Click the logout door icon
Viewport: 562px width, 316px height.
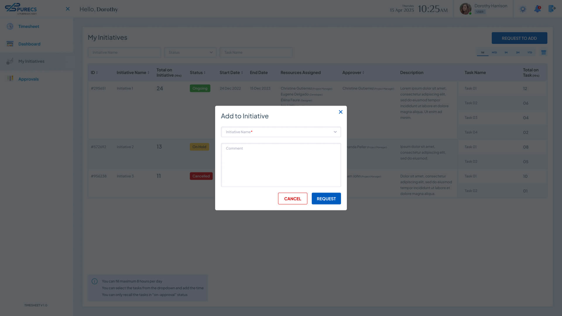[552, 9]
